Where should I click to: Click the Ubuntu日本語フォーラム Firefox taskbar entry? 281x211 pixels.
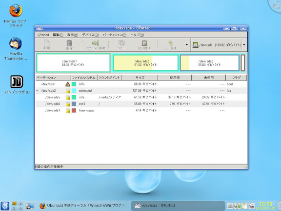[83, 206]
